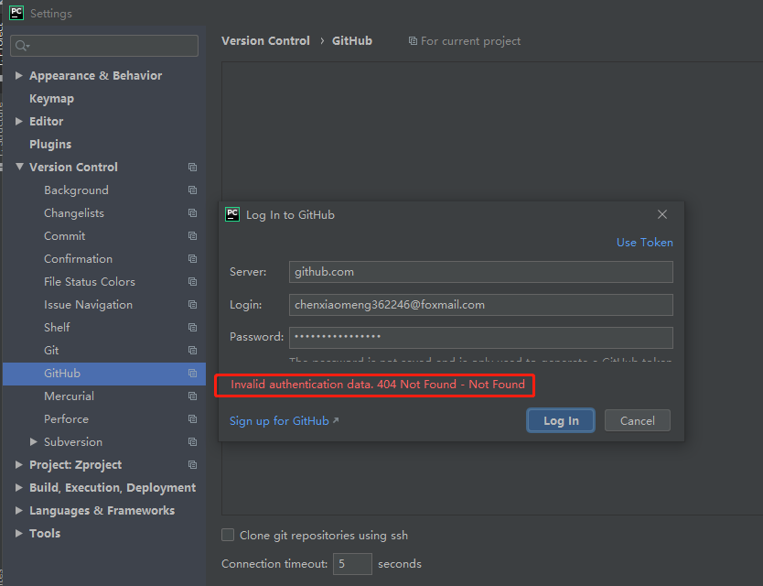Viewport: 763px width, 586px height.
Task: Click the project-scope icon in the selected GitHub row
Action: coord(193,374)
